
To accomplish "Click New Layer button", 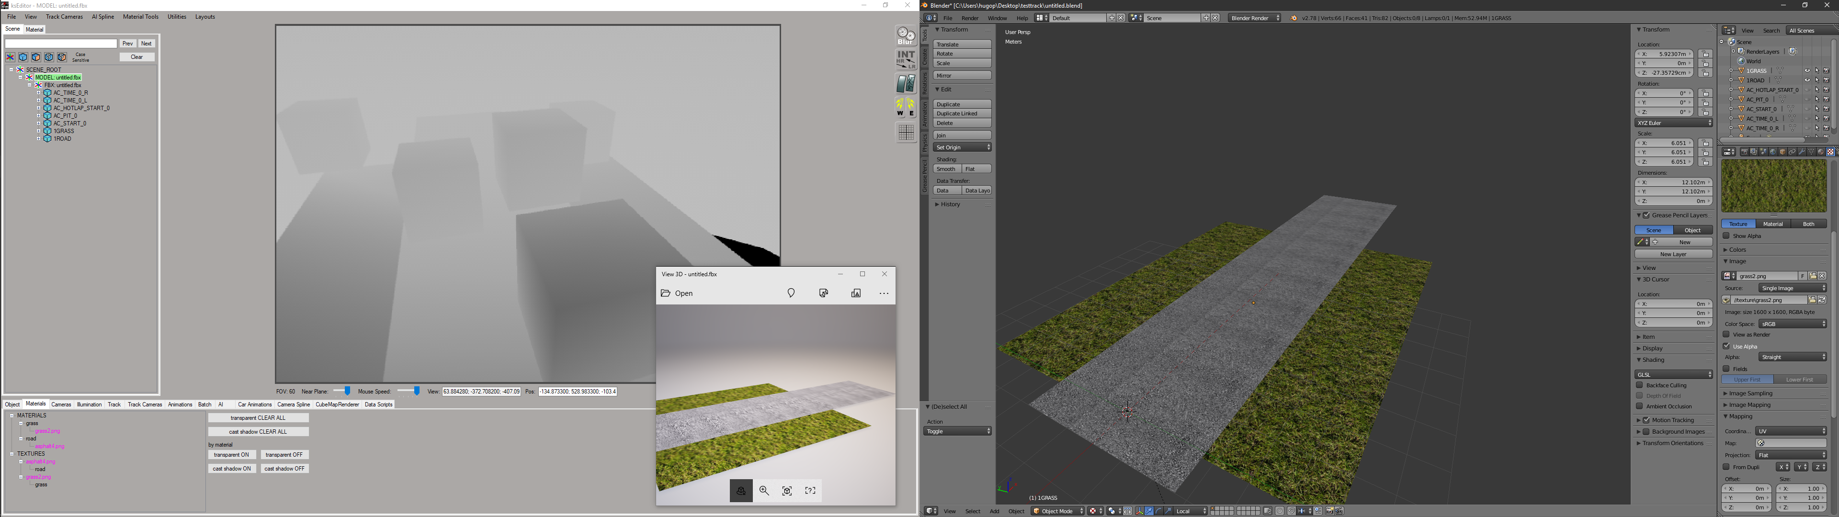I will (x=1673, y=254).
